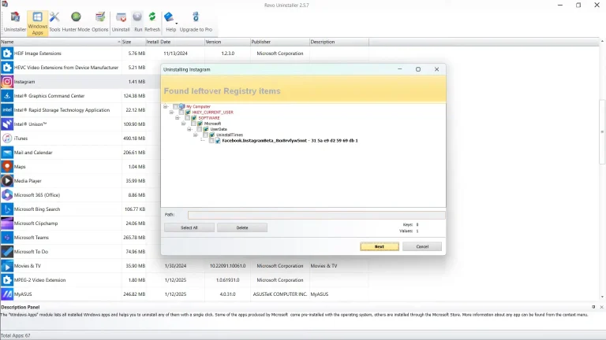This screenshot has height=340, width=606.
Task: Check the UninstallTimes registry key checkbox
Action: tap(206, 135)
